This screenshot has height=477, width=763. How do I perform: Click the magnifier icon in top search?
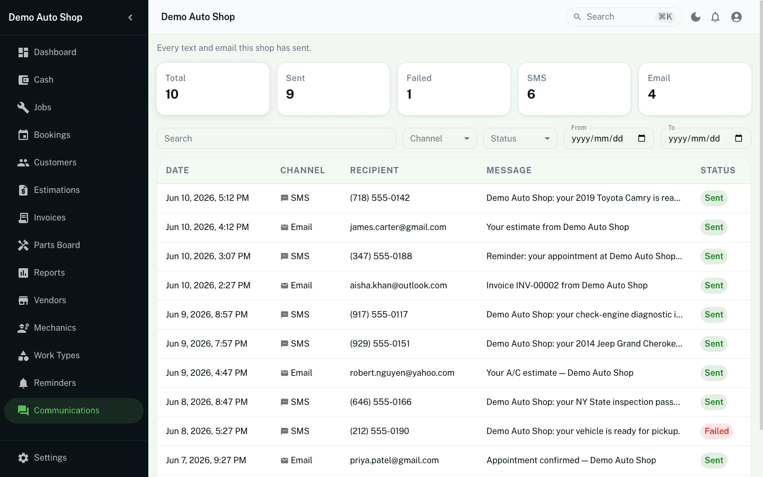(x=578, y=17)
